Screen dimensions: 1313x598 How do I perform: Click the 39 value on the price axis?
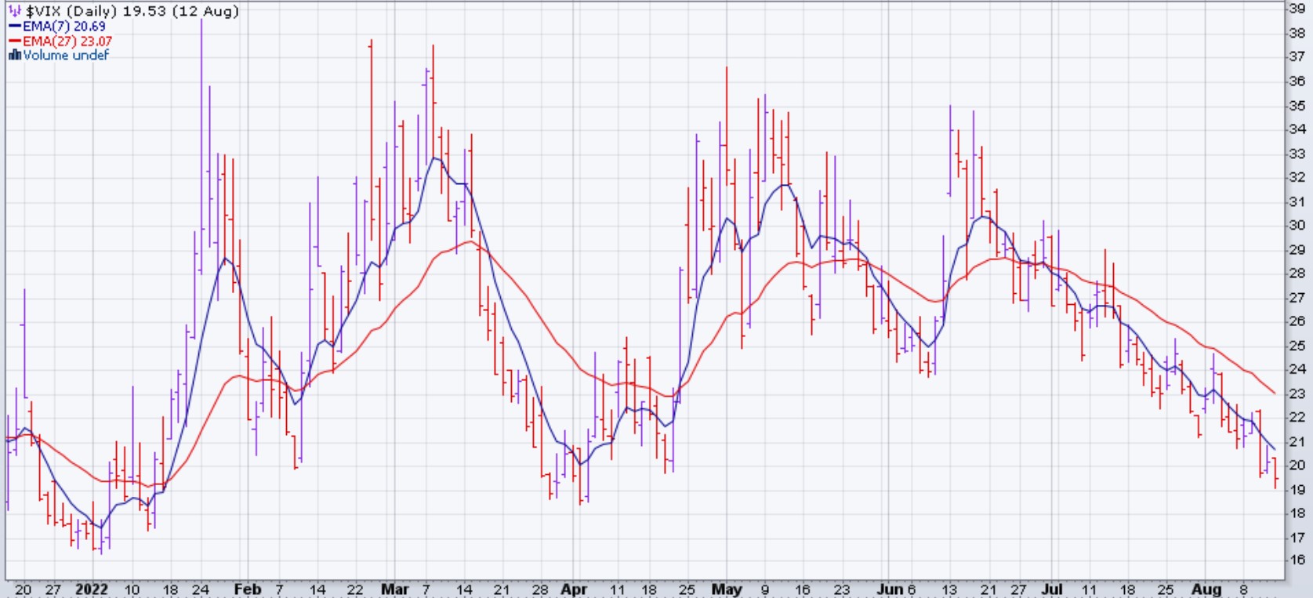(x=1297, y=9)
